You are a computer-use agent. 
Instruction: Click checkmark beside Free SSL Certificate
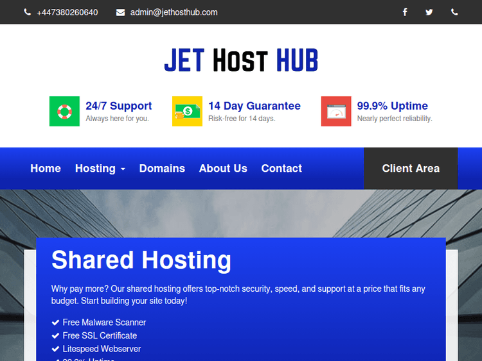point(55,335)
